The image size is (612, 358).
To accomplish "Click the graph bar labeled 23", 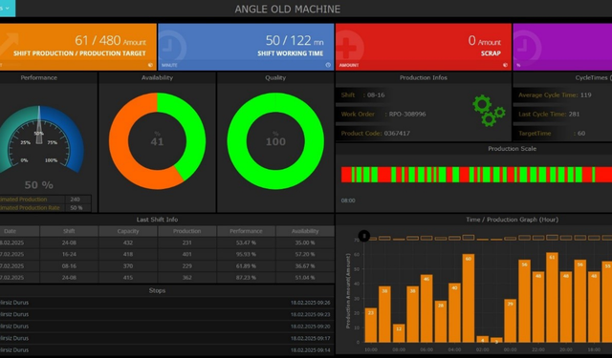I will click(x=371, y=326).
